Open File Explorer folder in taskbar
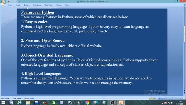This screenshot has height=105, width=186. coord(28,103)
